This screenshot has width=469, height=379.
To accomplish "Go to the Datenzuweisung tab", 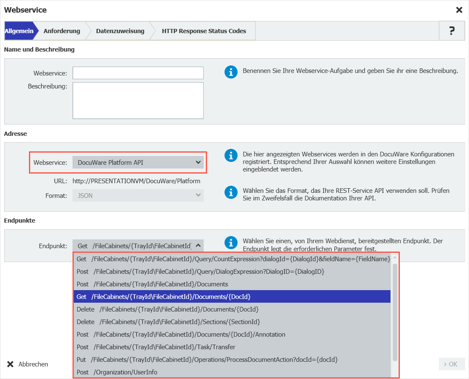I will (120, 31).
